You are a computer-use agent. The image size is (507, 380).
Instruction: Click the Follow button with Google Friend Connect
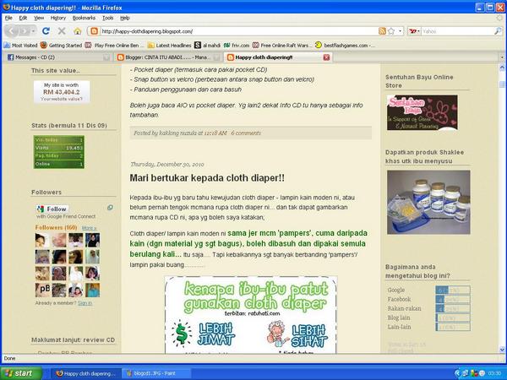point(52,209)
